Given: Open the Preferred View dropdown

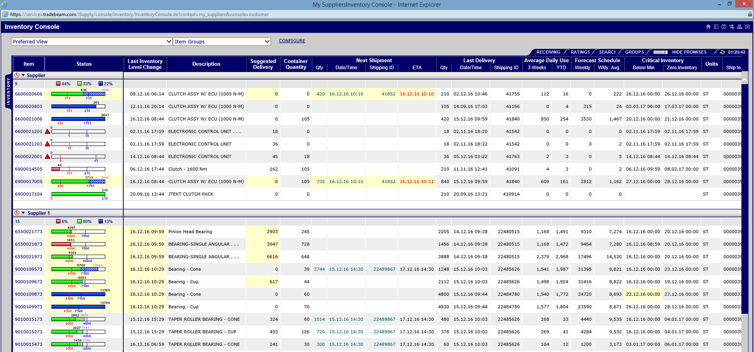Looking at the screenshot, I should (92, 42).
